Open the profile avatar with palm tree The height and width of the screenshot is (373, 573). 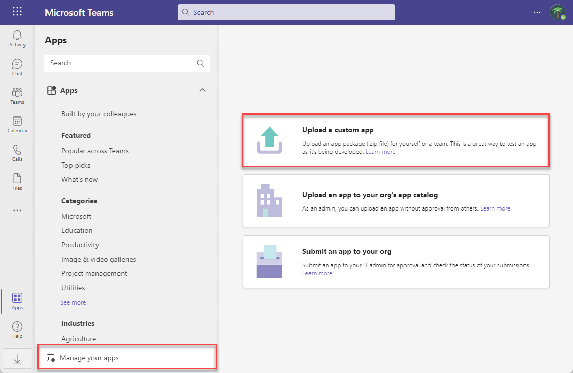coord(558,12)
